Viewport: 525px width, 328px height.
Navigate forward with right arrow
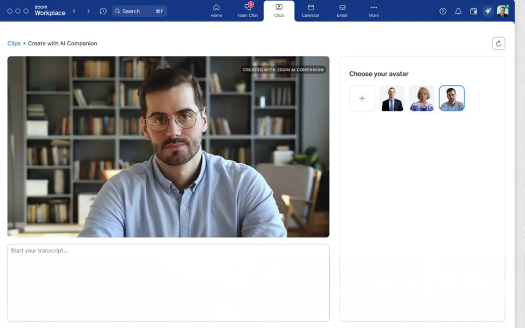pos(88,11)
